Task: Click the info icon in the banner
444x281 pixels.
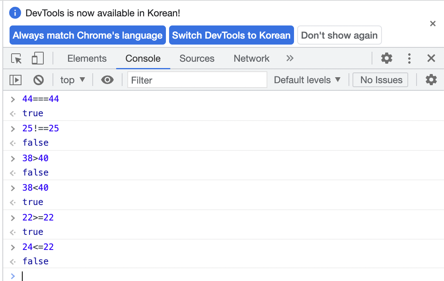Action: pyautogui.click(x=15, y=13)
